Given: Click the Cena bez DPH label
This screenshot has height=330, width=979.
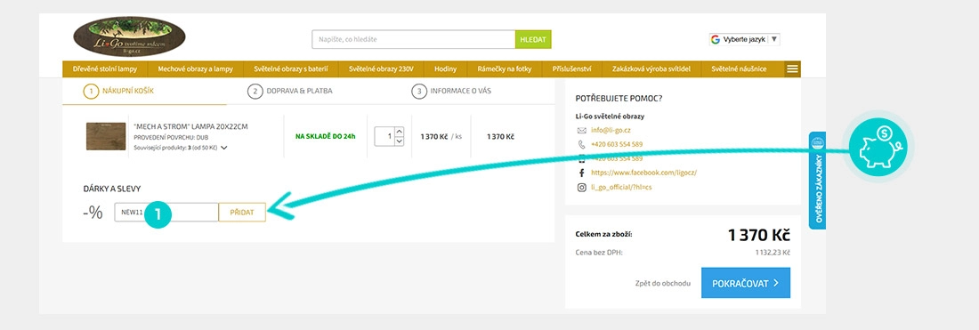Looking at the screenshot, I should tap(598, 253).
